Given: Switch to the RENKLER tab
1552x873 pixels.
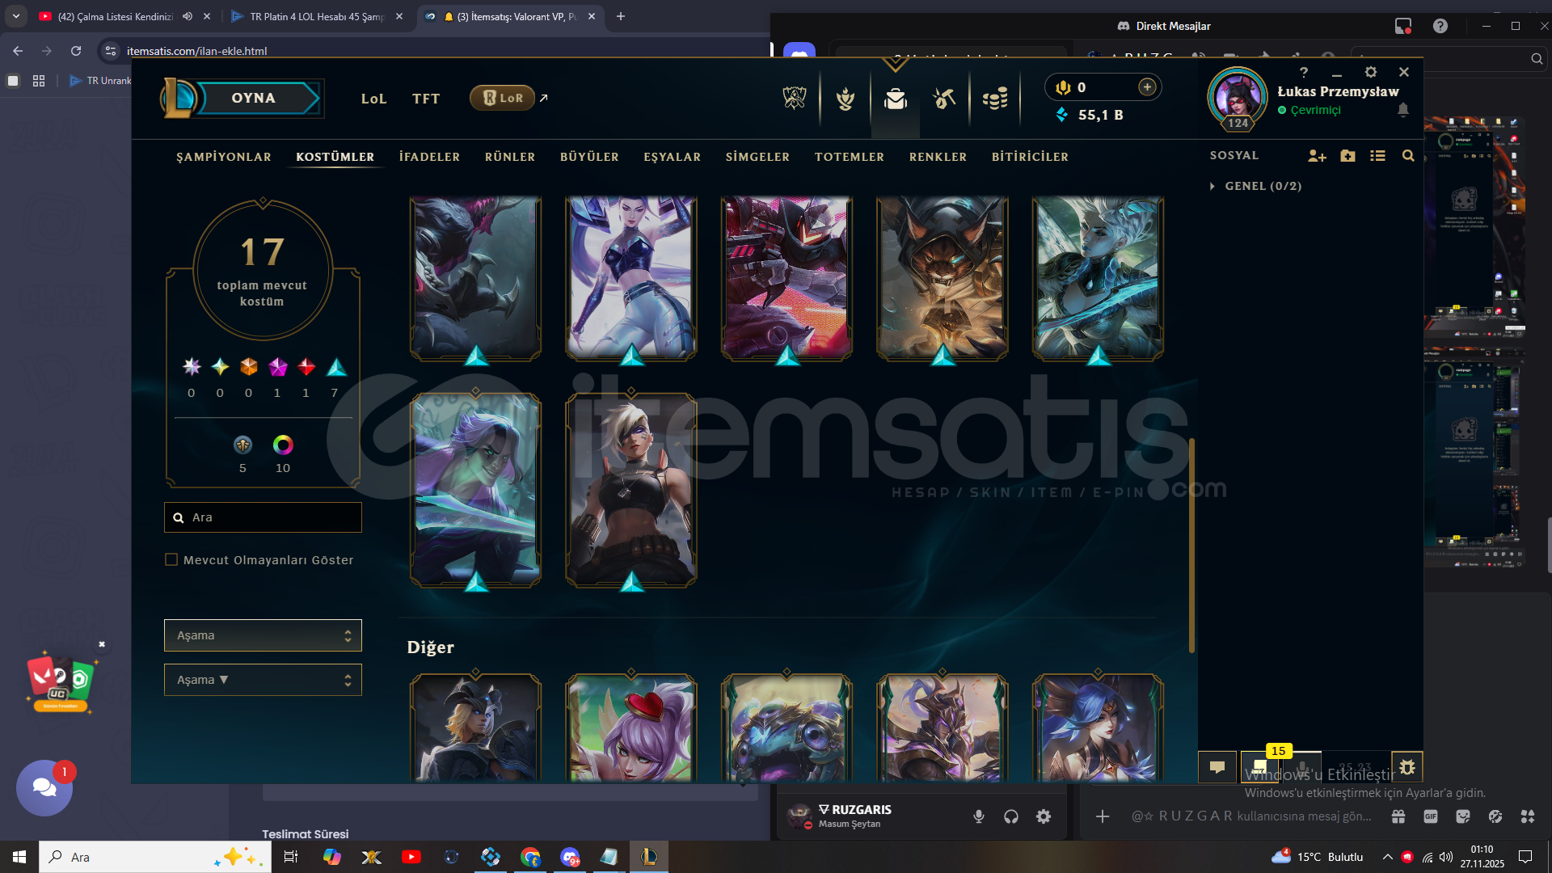Looking at the screenshot, I should point(938,157).
